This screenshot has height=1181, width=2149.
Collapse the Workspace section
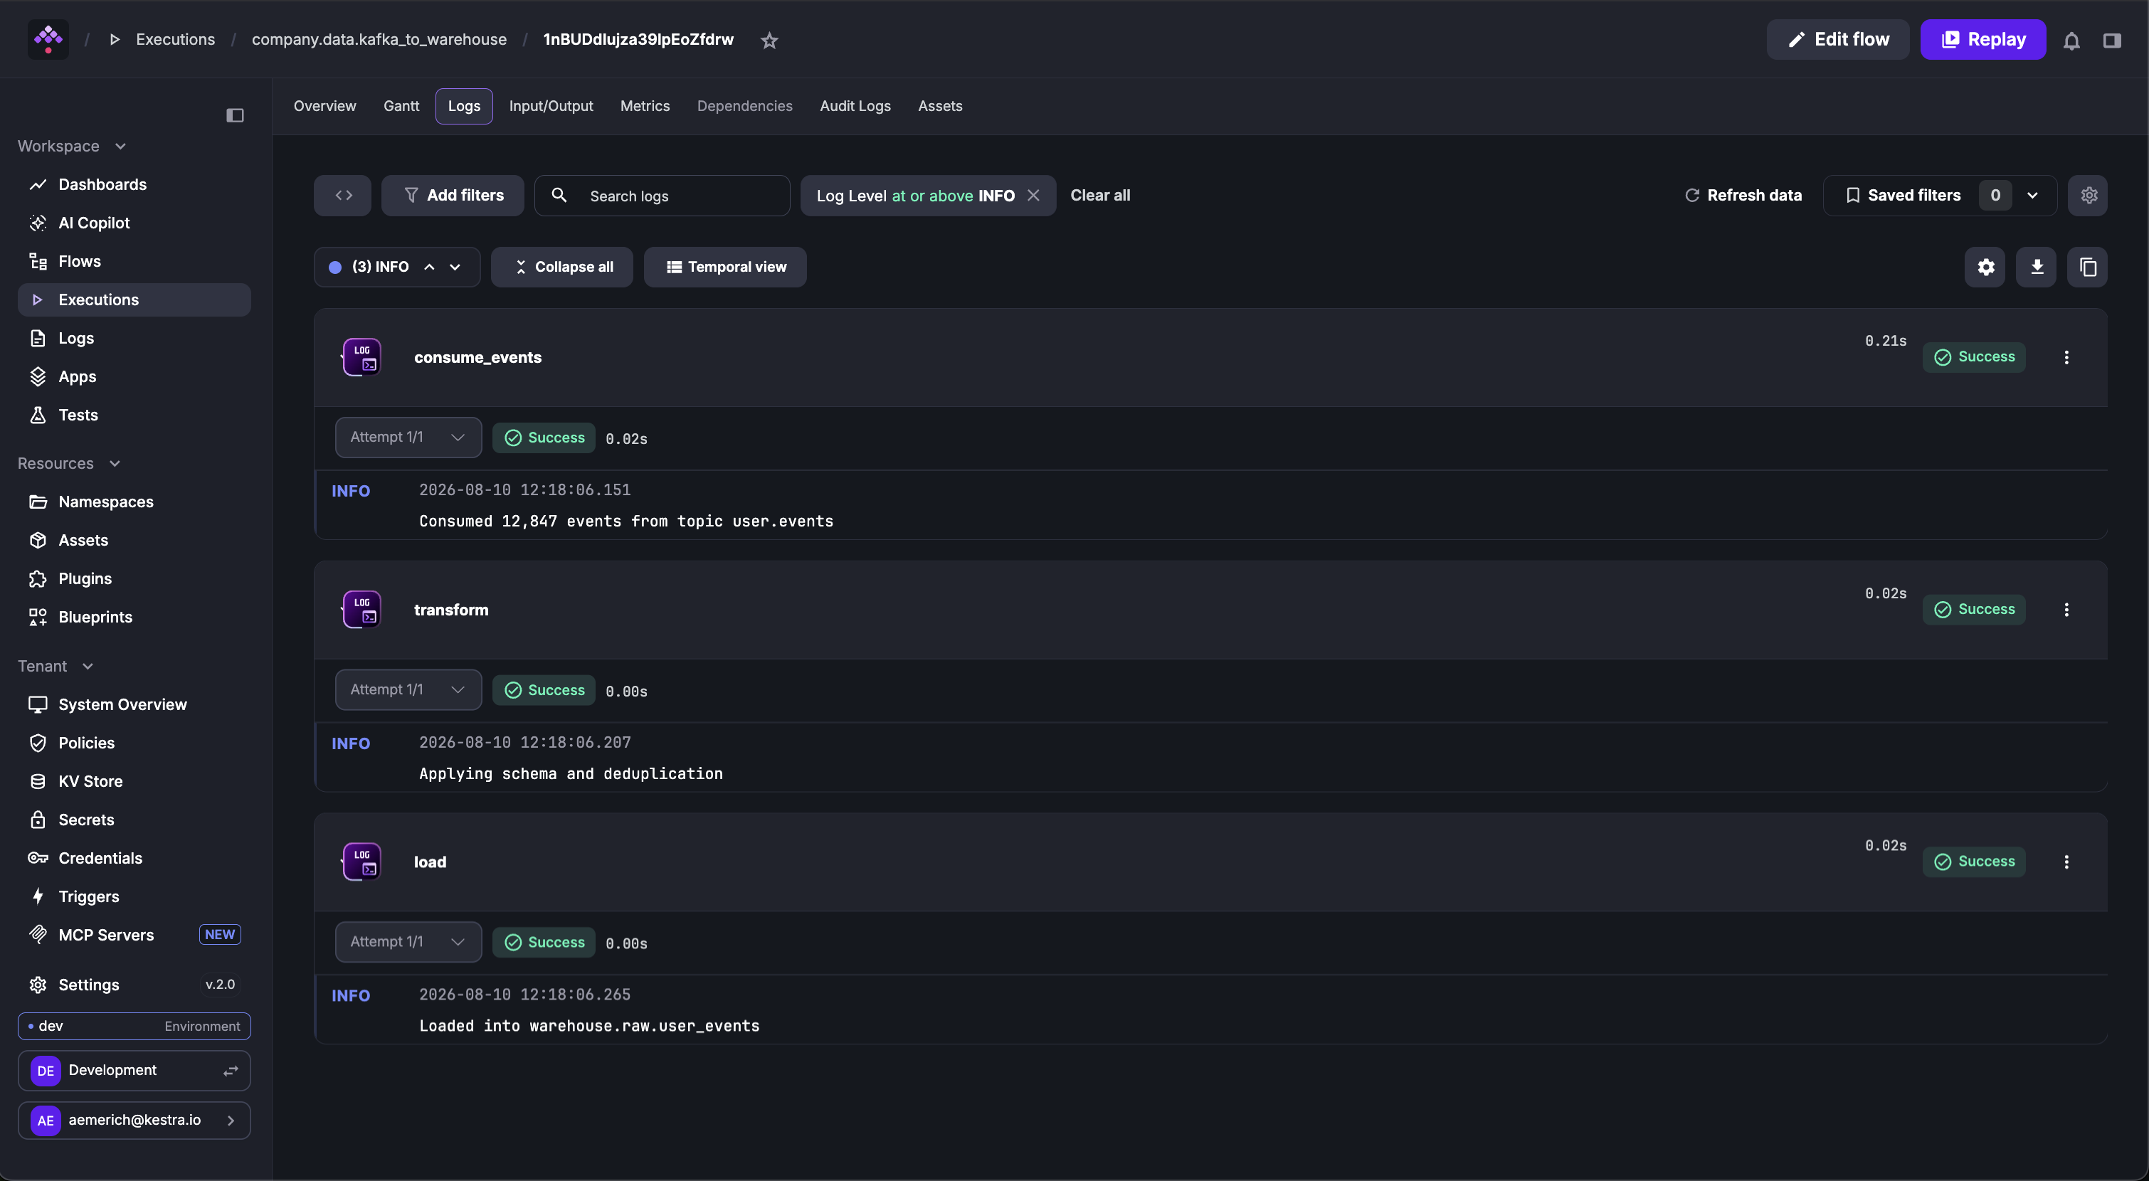(72, 146)
